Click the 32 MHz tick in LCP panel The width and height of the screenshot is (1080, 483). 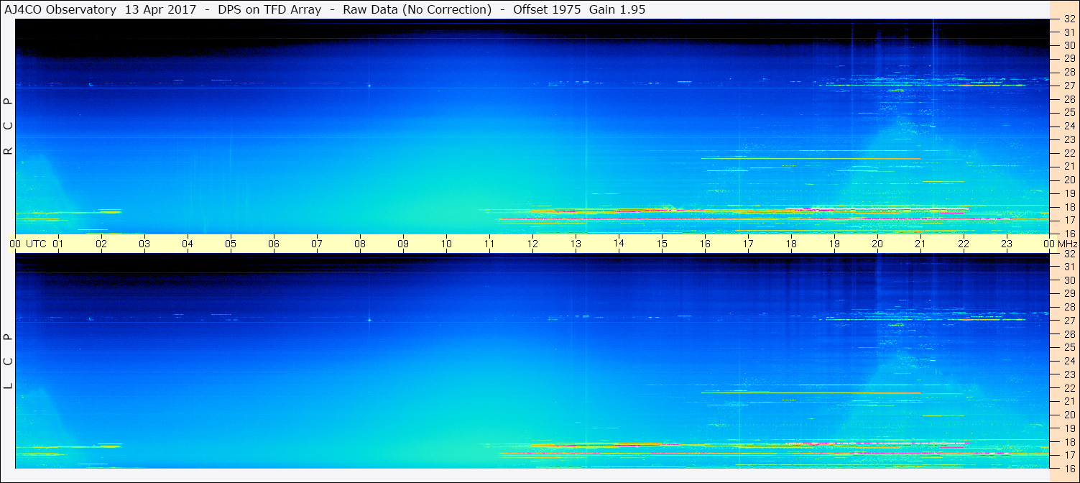coord(1069,254)
